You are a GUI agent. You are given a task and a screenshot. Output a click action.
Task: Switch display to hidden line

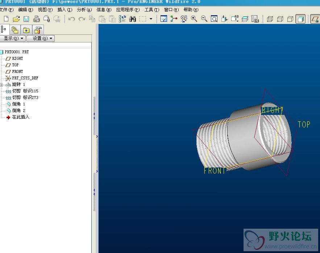point(280,19)
